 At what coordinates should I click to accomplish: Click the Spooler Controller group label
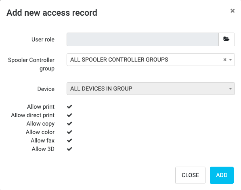[31, 64]
